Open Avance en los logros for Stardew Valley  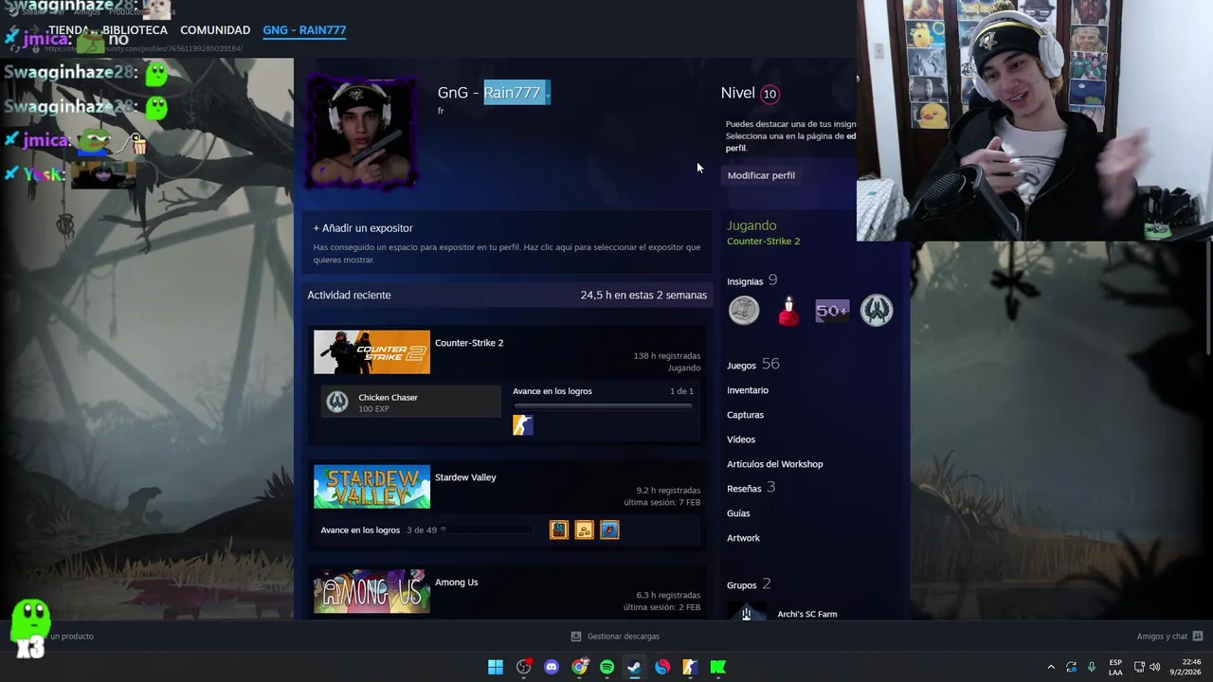pyautogui.click(x=360, y=530)
